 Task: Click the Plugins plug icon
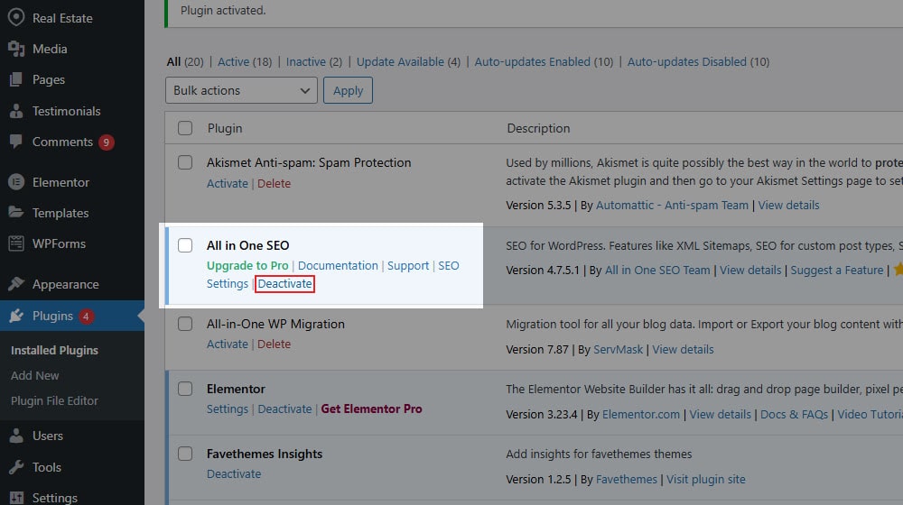(x=16, y=316)
